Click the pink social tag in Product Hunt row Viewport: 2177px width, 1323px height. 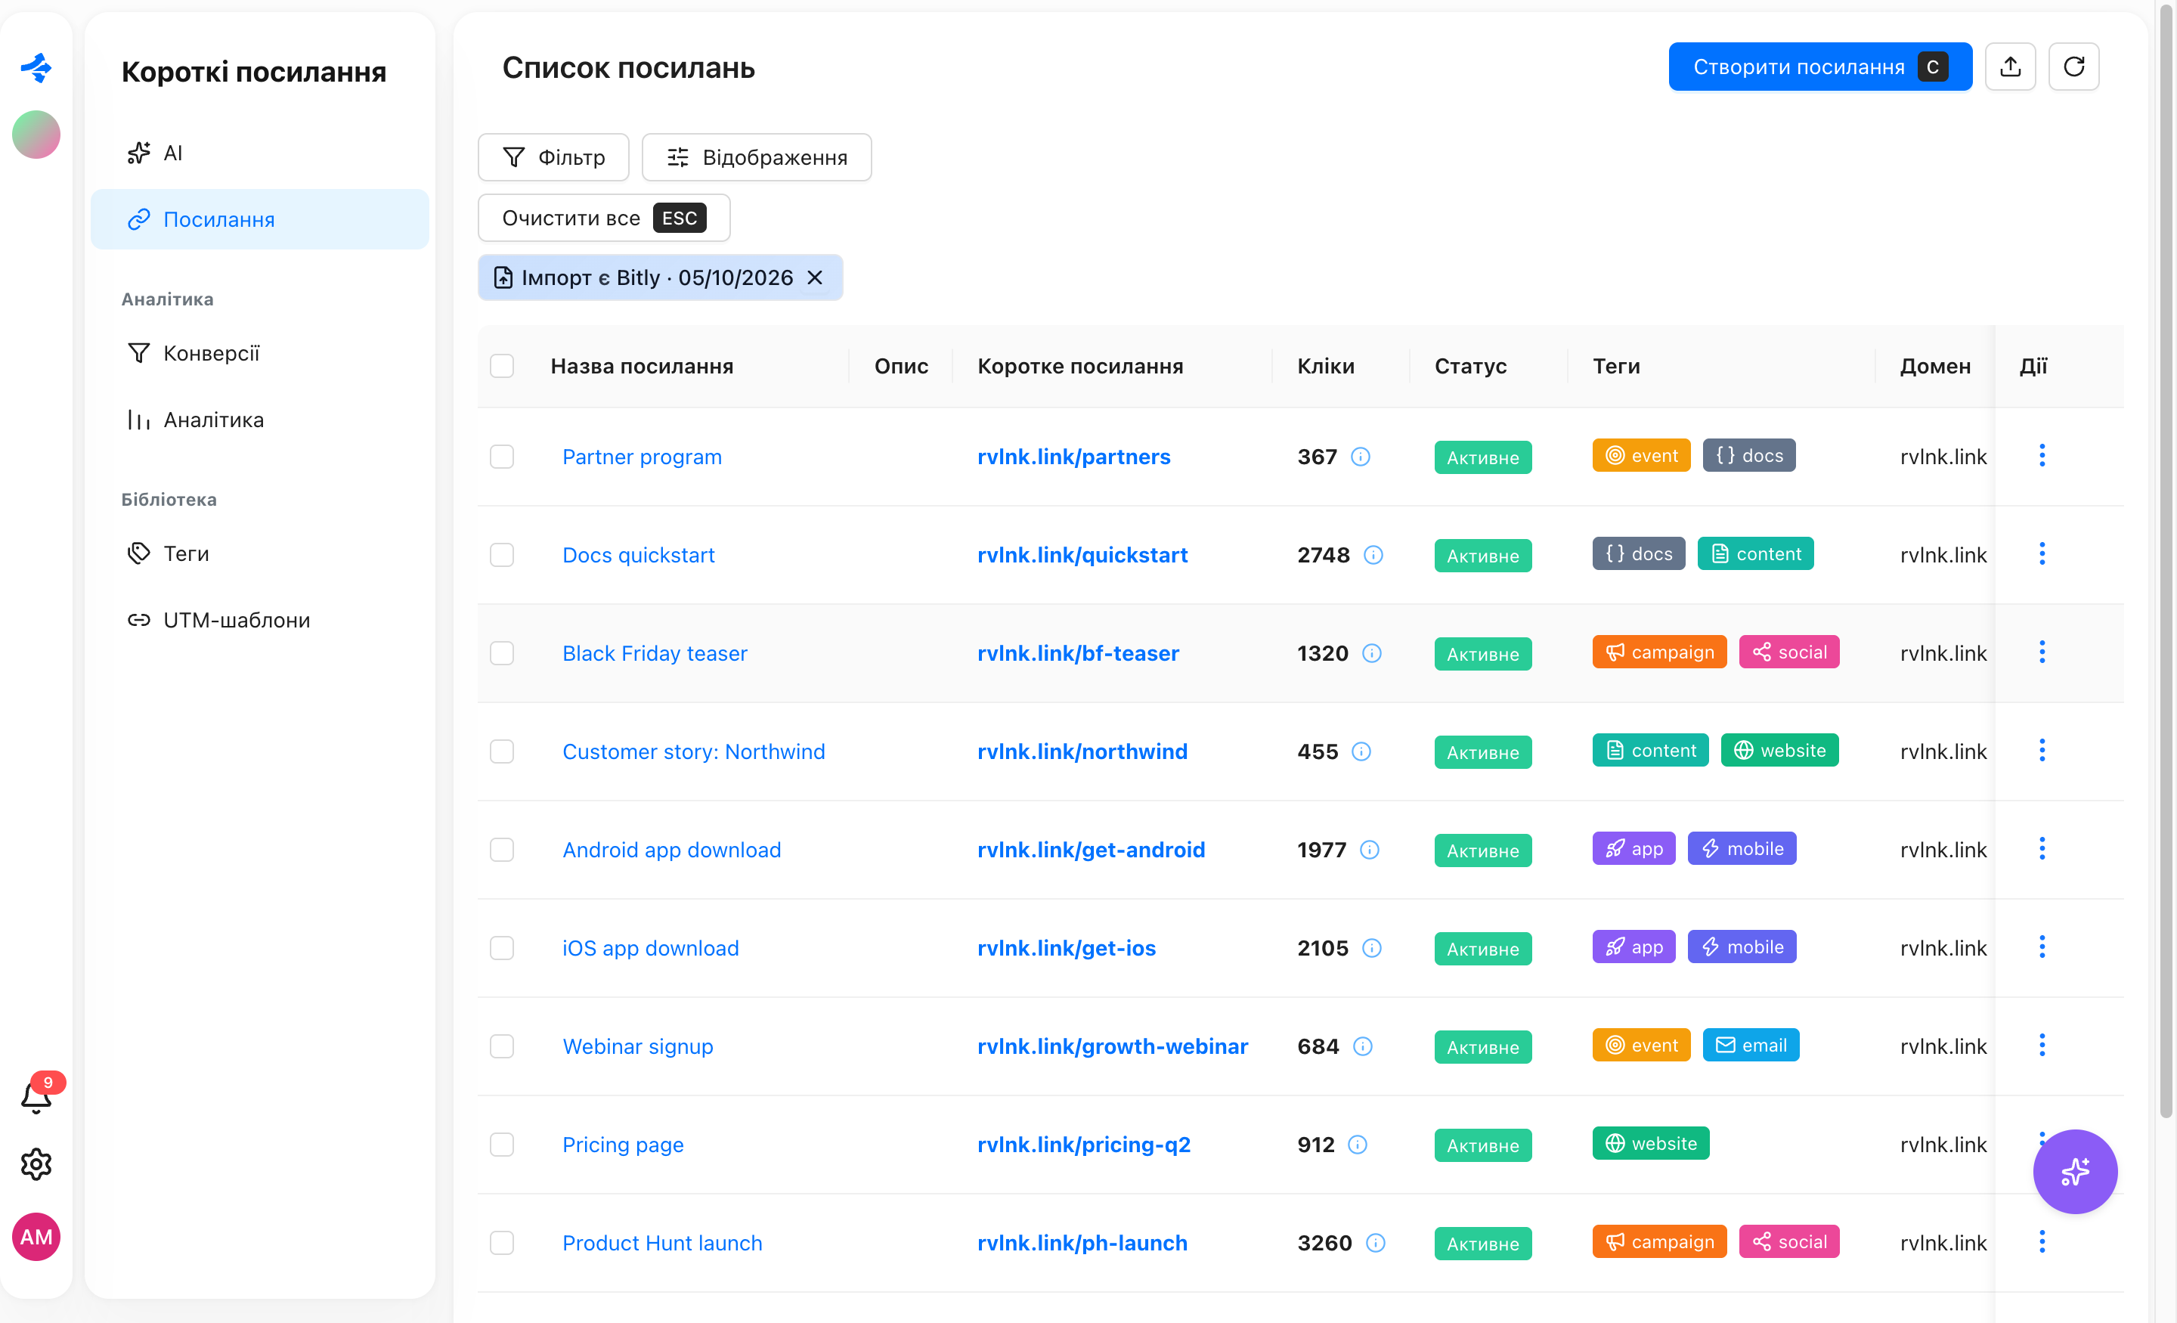1789,1241
